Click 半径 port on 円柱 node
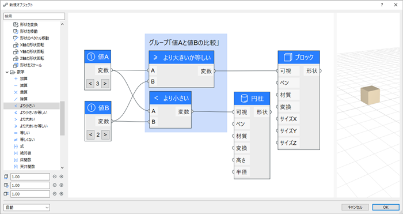Screen dimensions: 403x214 [x=233, y=172]
